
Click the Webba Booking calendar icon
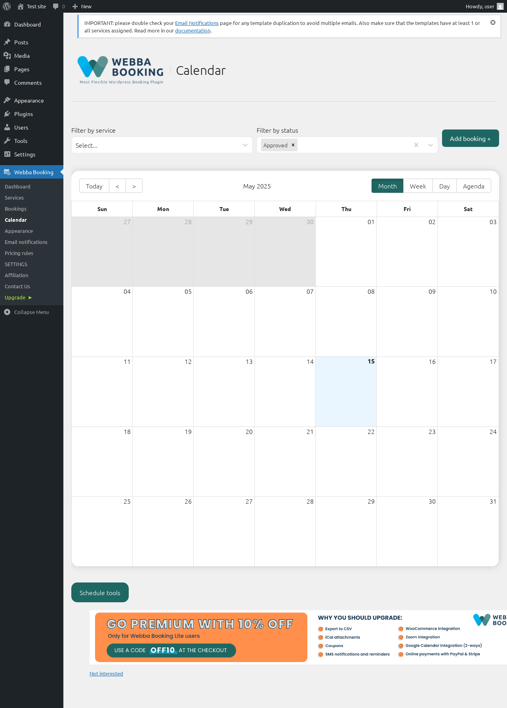pos(7,172)
